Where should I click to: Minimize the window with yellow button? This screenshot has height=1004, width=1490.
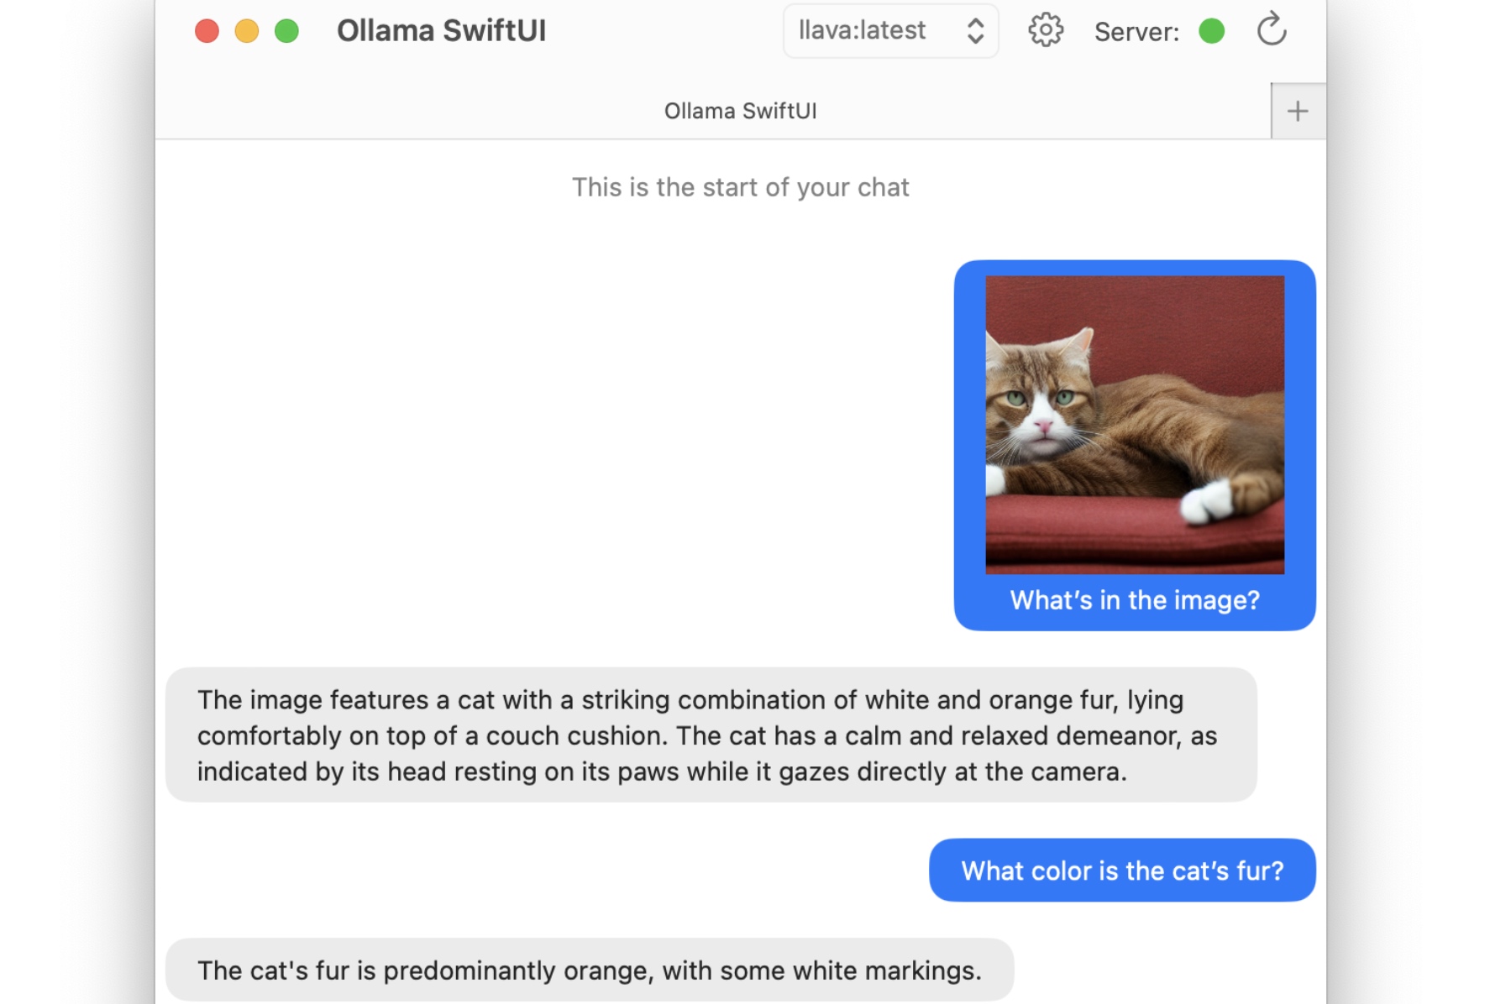pyautogui.click(x=247, y=31)
